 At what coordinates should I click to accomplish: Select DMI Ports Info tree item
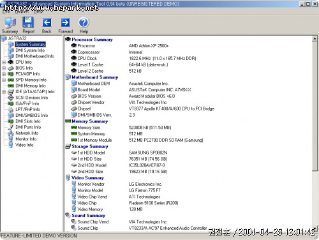coord(28,127)
